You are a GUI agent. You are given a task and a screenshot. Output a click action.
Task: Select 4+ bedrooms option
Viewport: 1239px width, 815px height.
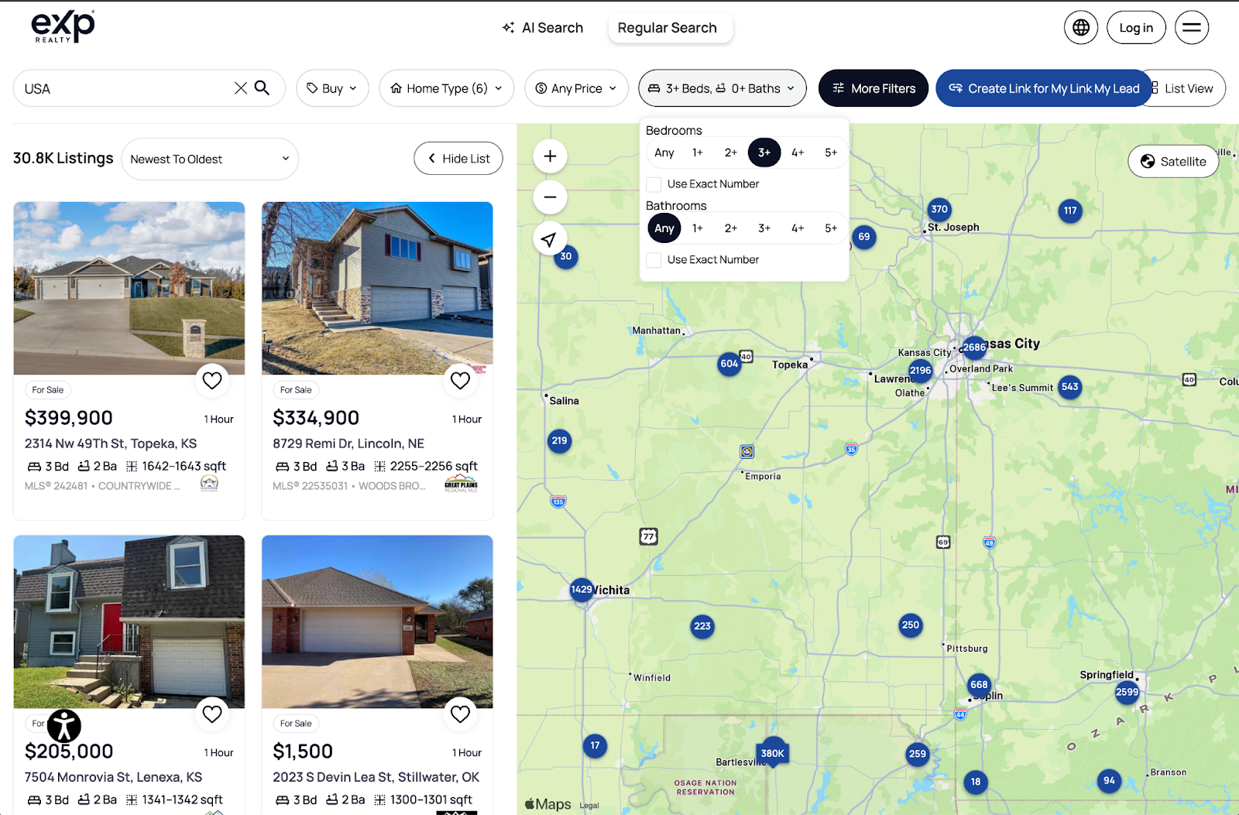tap(798, 152)
